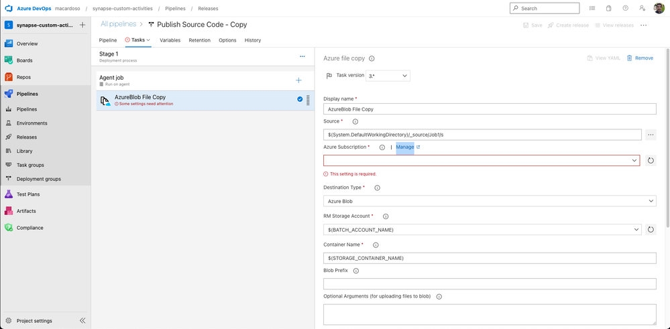Click the Save button
The width and height of the screenshot is (670, 329).
[x=533, y=25]
